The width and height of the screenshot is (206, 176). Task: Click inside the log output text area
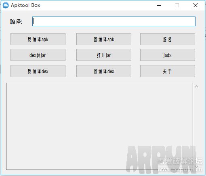click(x=99, y=126)
